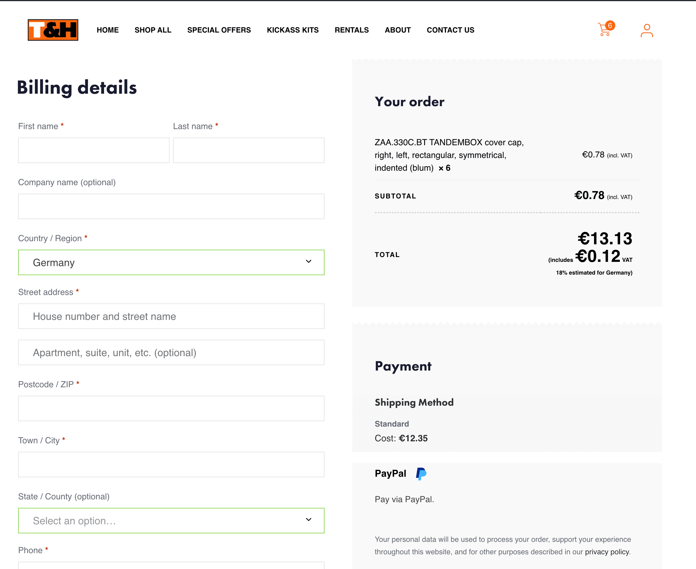Go to CONTACT US
Screen dimensions: 696x569
pyautogui.click(x=451, y=30)
